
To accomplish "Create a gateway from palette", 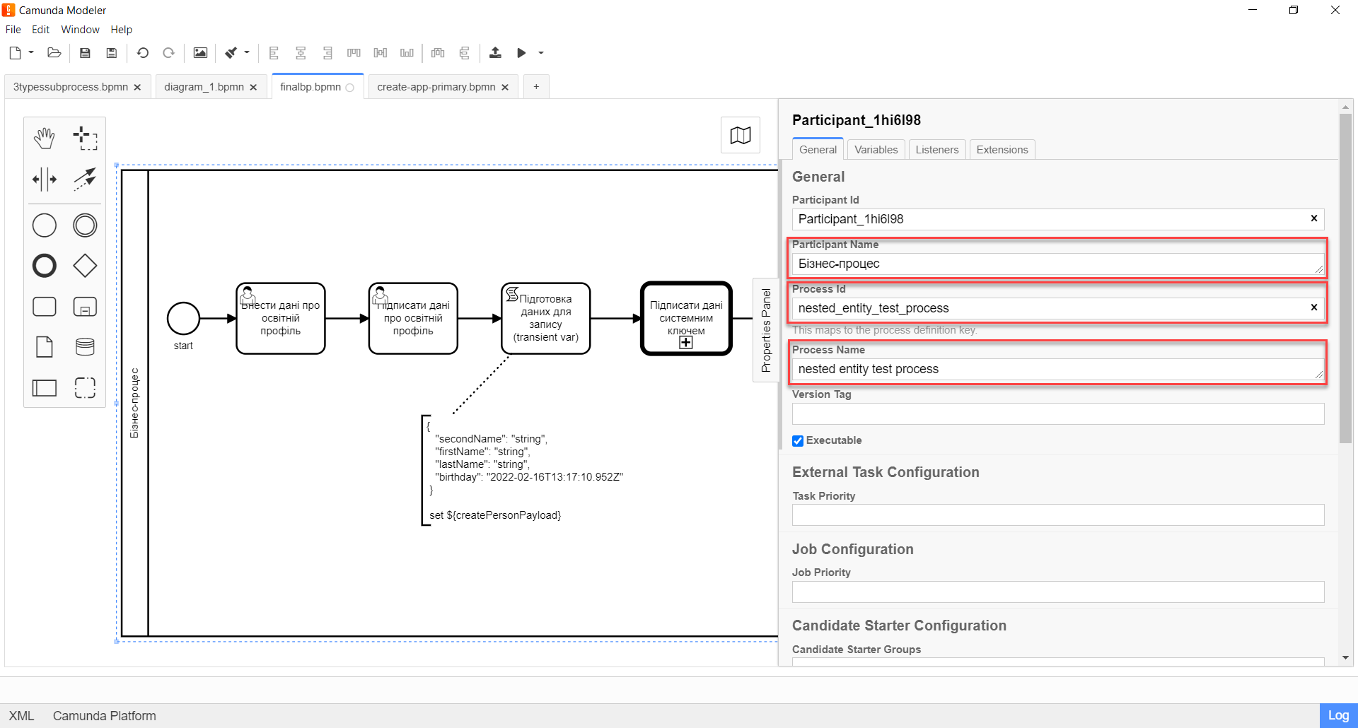I will point(85,266).
